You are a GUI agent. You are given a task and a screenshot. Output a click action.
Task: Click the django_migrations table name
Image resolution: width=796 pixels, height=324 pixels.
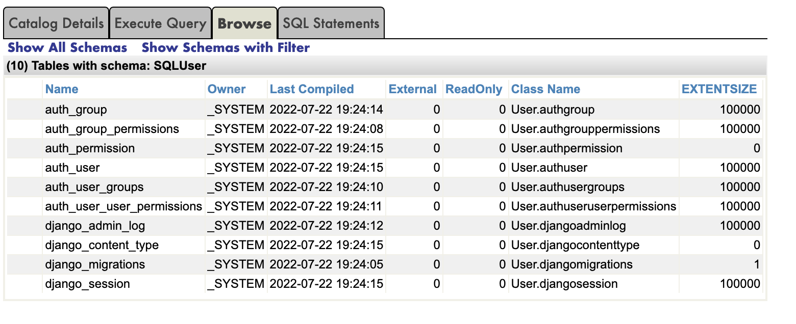(x=95, y=265)
